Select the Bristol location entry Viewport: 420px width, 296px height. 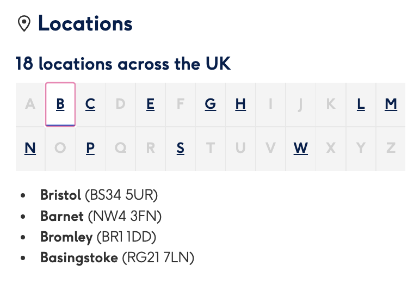click(x=99, y=195)
